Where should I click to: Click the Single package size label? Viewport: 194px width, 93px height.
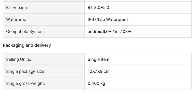click(x=26, y=72)
